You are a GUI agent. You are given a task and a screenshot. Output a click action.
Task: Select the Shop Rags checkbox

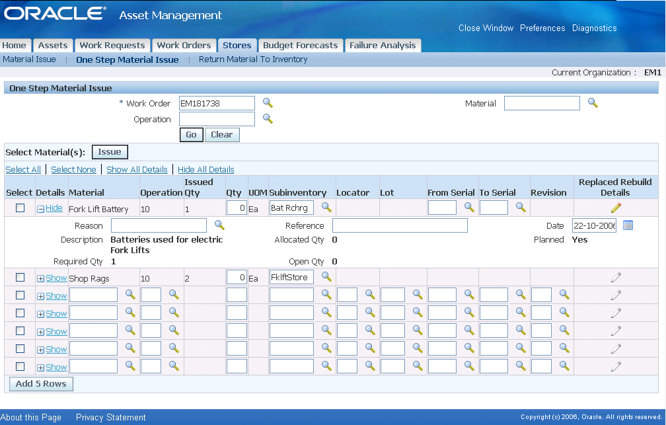pos(20,277)
